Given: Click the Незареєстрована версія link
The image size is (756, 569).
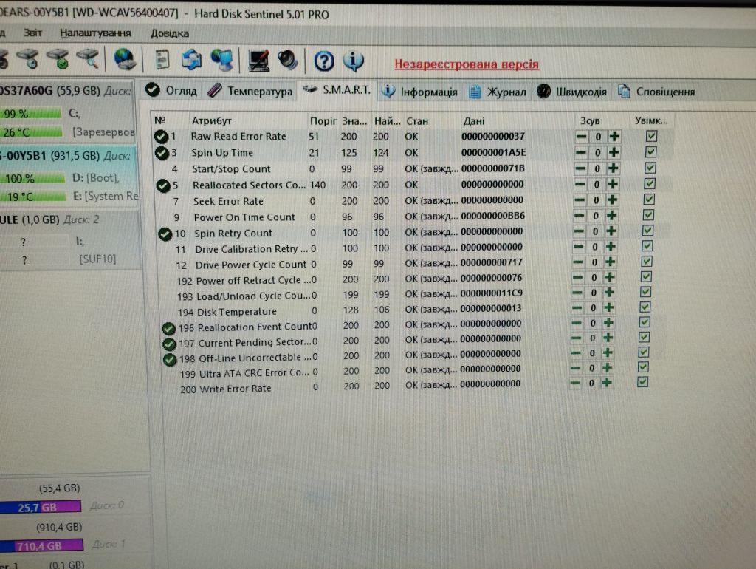Looking at the screenshot, I should (x=467, y=64).
